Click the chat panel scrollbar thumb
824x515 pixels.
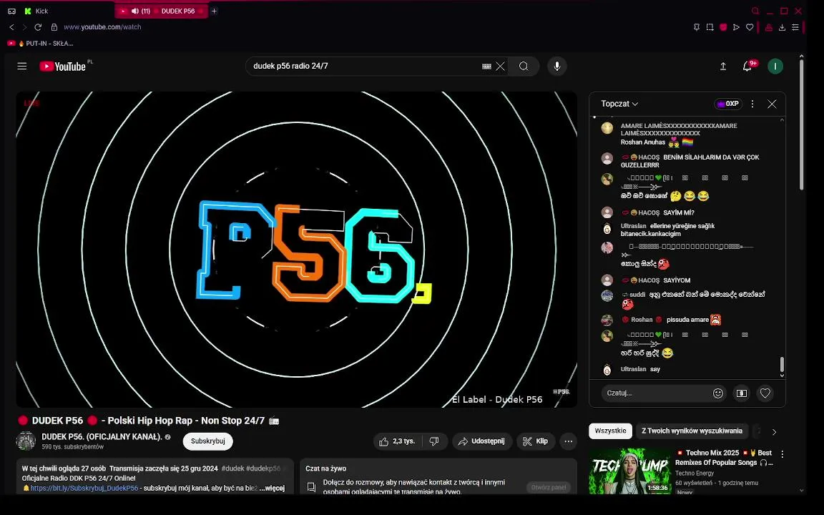782,363
